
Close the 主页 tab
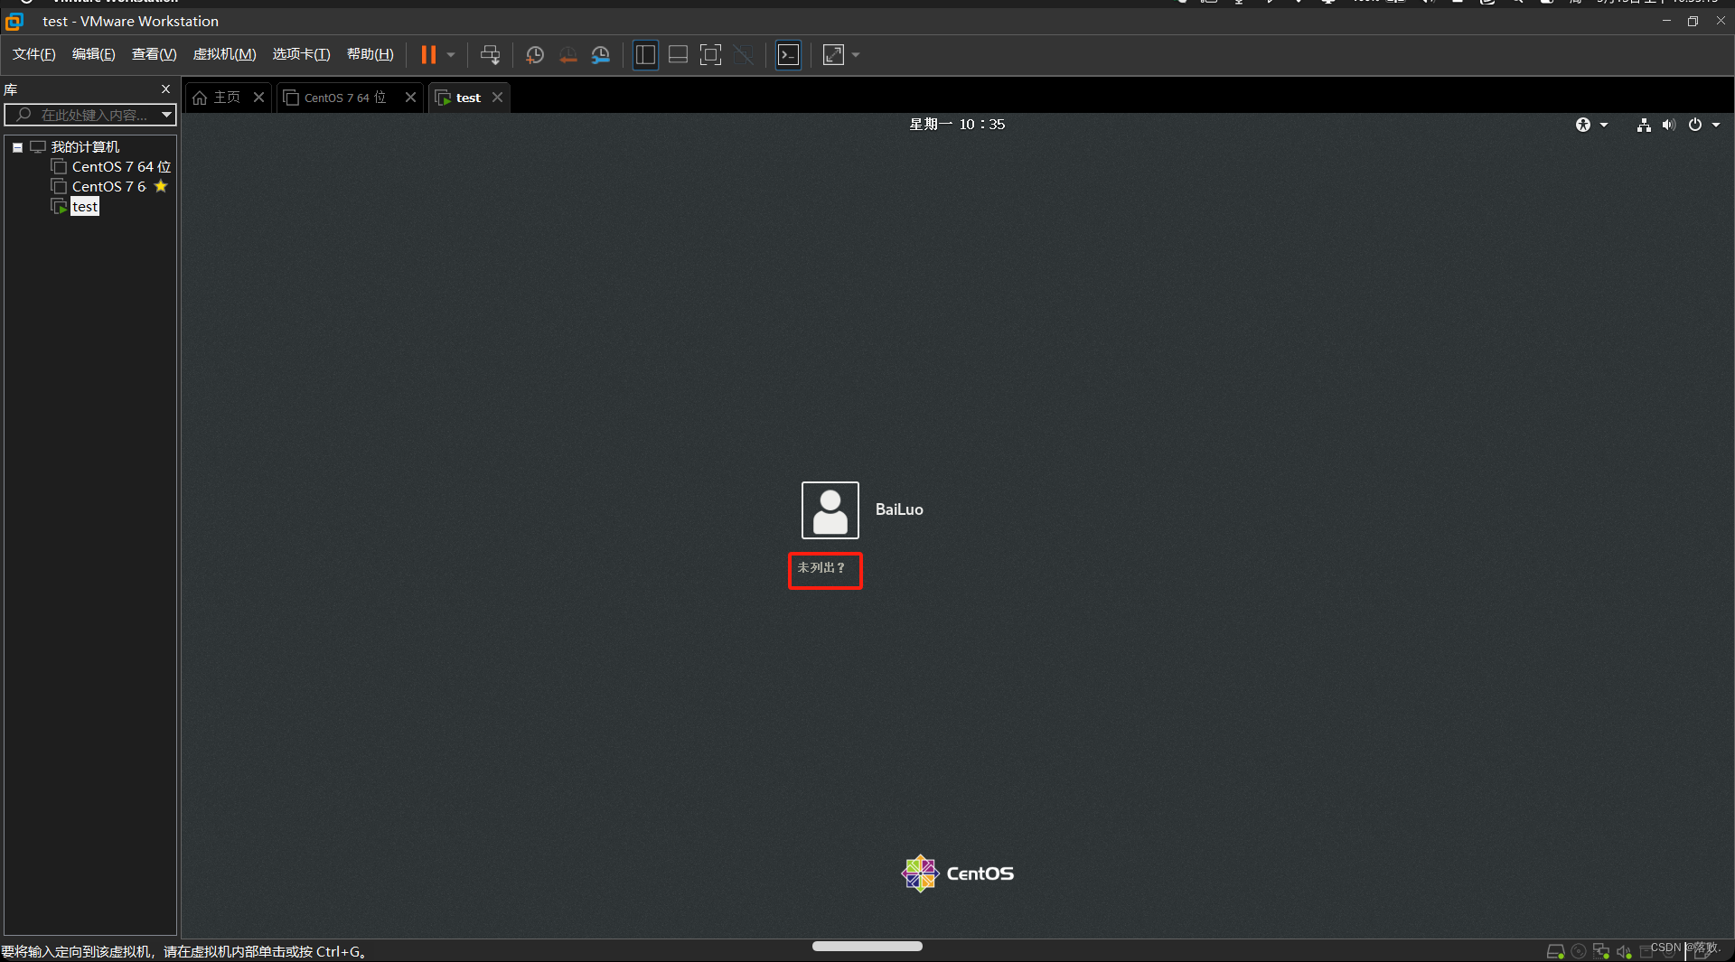point(258,98)
